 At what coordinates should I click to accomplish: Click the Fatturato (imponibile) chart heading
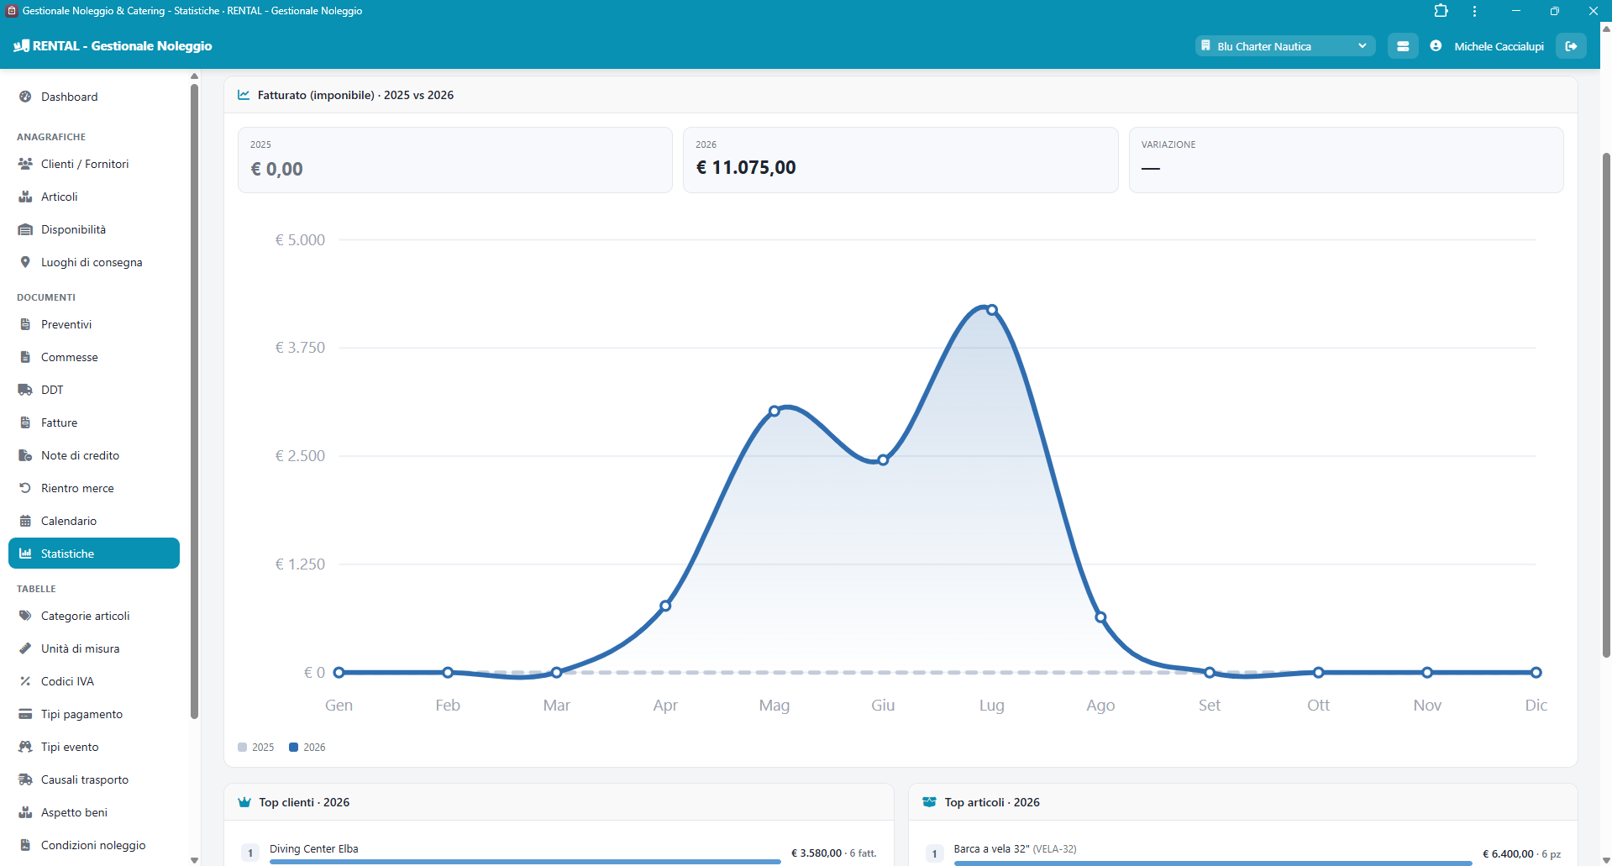(355, 95)
